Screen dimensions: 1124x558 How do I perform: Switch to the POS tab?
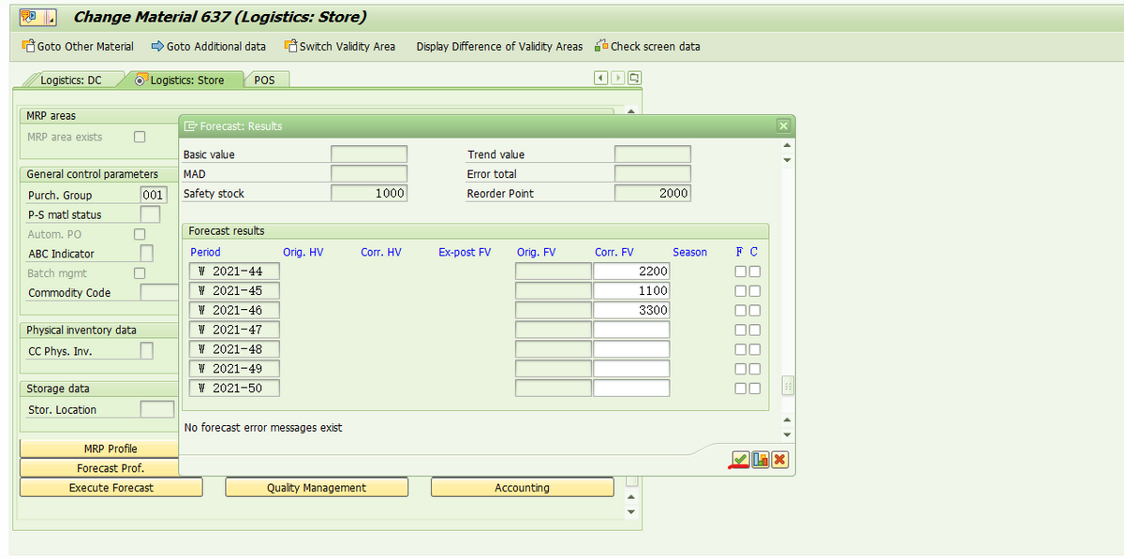[265, 81]
